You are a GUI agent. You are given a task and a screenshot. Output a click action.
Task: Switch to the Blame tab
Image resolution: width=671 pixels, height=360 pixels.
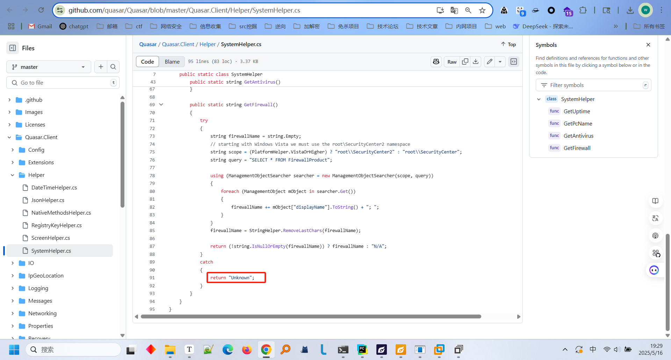click(172, 62)
